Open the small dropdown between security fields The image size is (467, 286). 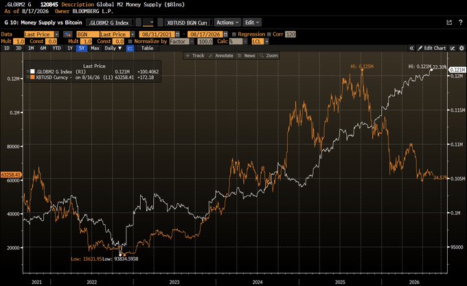pos(148,23)
